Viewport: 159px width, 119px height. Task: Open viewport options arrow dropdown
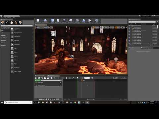coord(36,27)
